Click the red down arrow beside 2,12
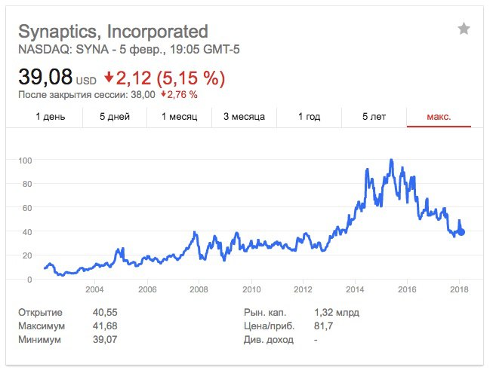Screen dimensions: 493x370 click(109, 77)
